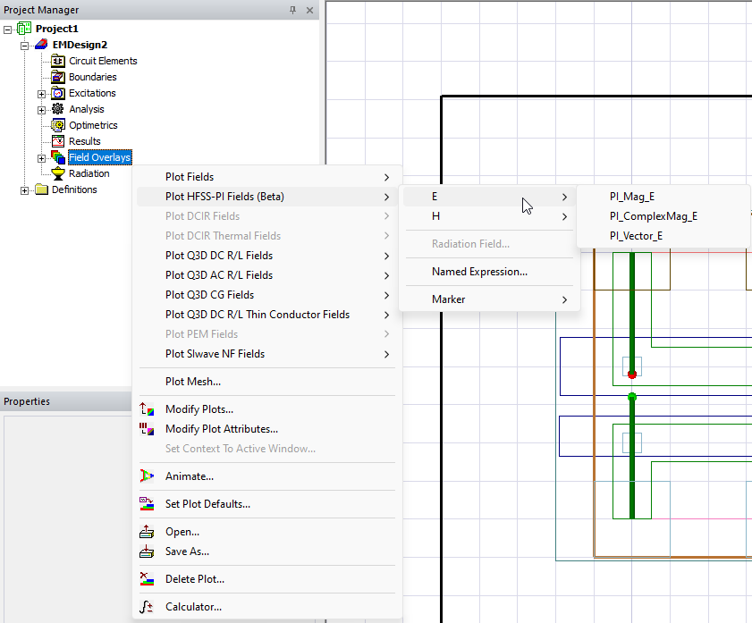Click the Delete Plot icon
This screenshot has width=752, height=623.
click(147, 579)
